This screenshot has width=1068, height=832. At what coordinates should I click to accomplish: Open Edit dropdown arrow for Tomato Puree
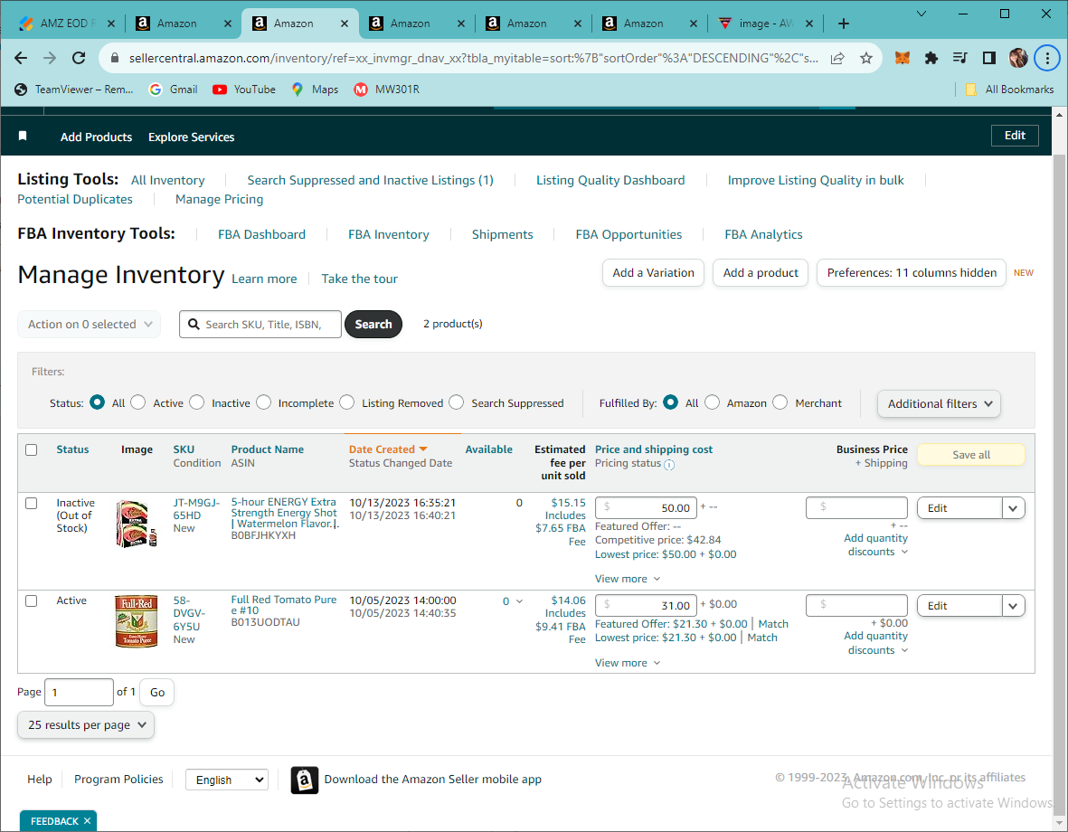1013,606
